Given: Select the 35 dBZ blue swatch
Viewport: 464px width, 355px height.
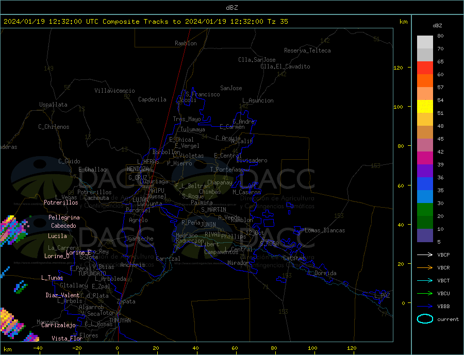Looking at the screenshot, I should click(x=425, y=197).
